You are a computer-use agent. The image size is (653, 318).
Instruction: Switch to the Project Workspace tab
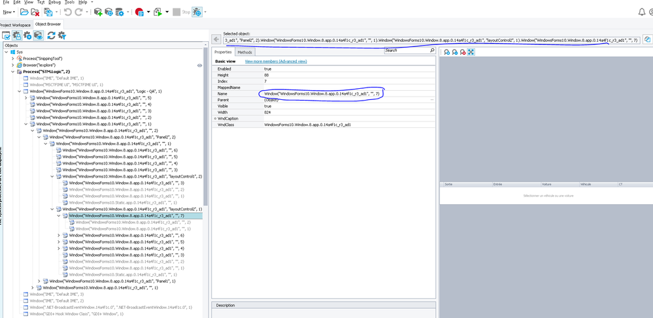[x=16, y=24]
